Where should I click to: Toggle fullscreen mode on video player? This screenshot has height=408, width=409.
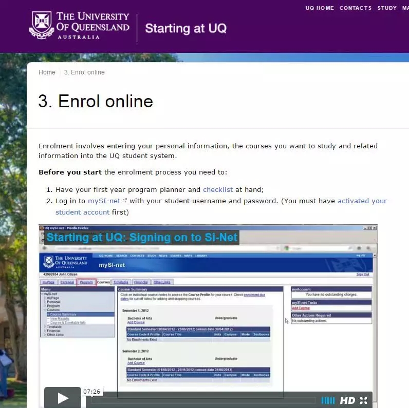tap(364, 400)
